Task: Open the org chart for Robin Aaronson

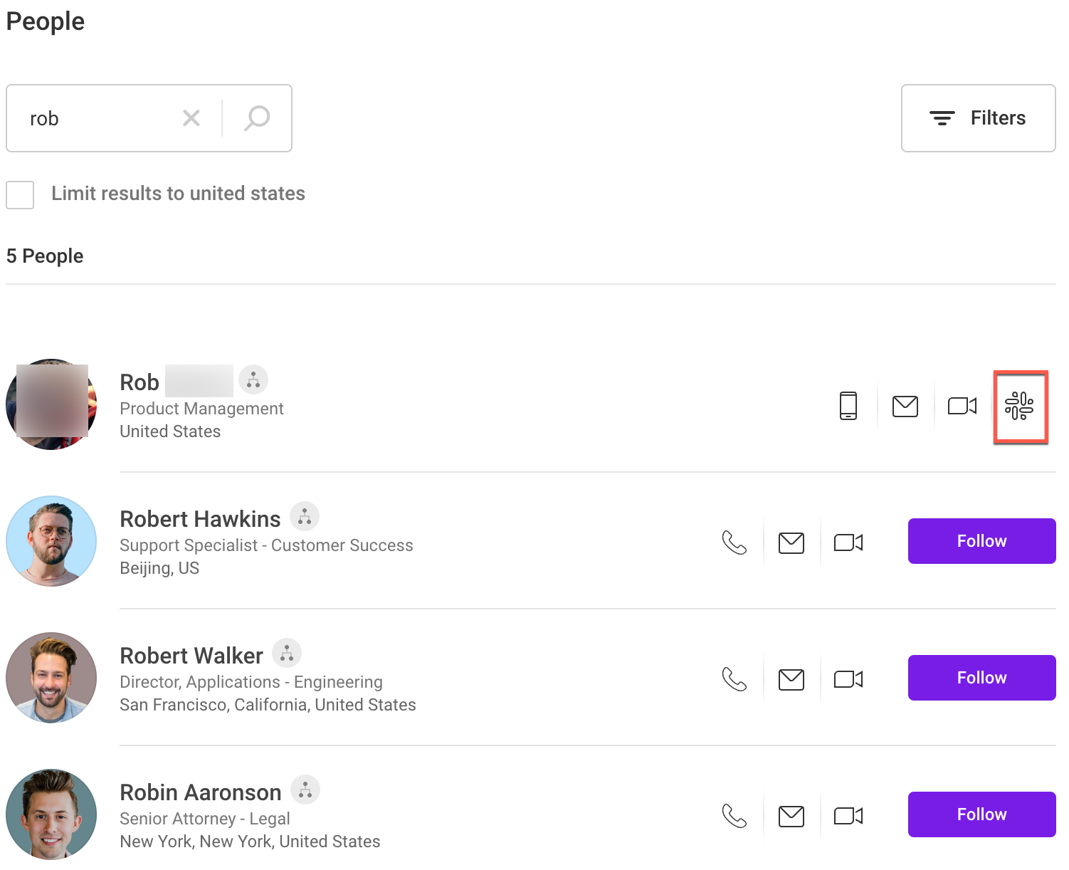Action: (305, 790)
